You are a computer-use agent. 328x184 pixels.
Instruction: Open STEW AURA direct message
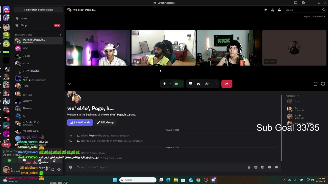(x=38, y=71)
